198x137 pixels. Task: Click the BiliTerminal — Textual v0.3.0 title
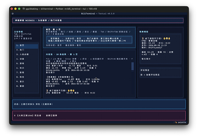point(98,14)
